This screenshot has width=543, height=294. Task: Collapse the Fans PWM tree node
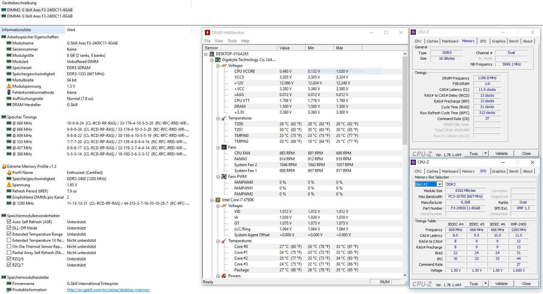(218, 177)
